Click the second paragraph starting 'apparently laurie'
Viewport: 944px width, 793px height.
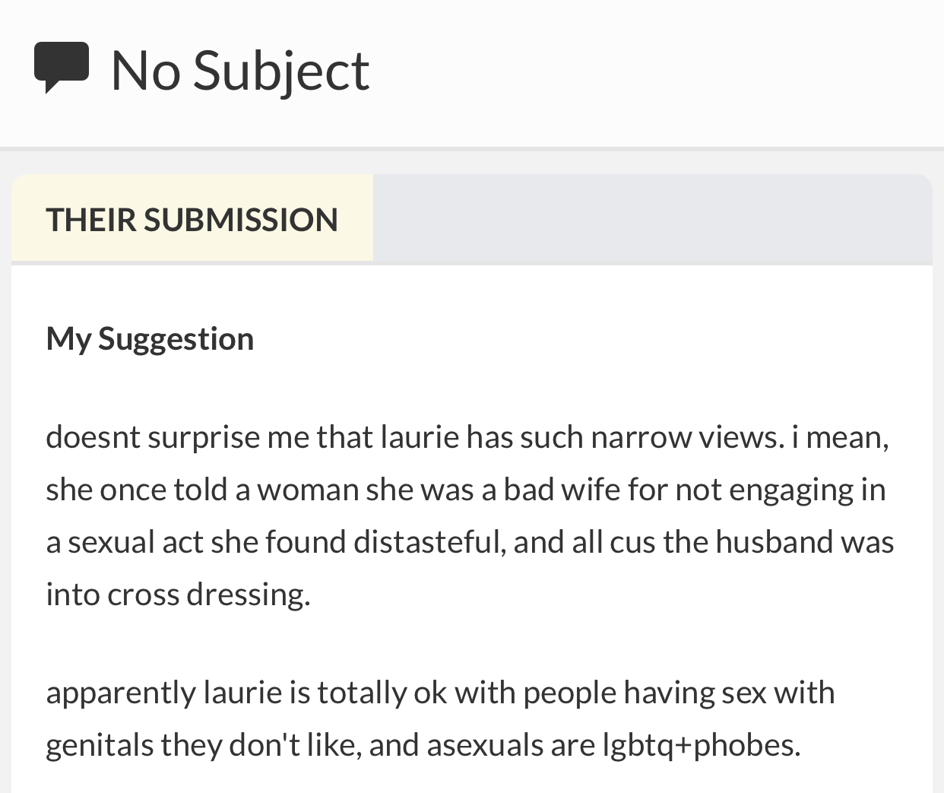tap(441, 718)
